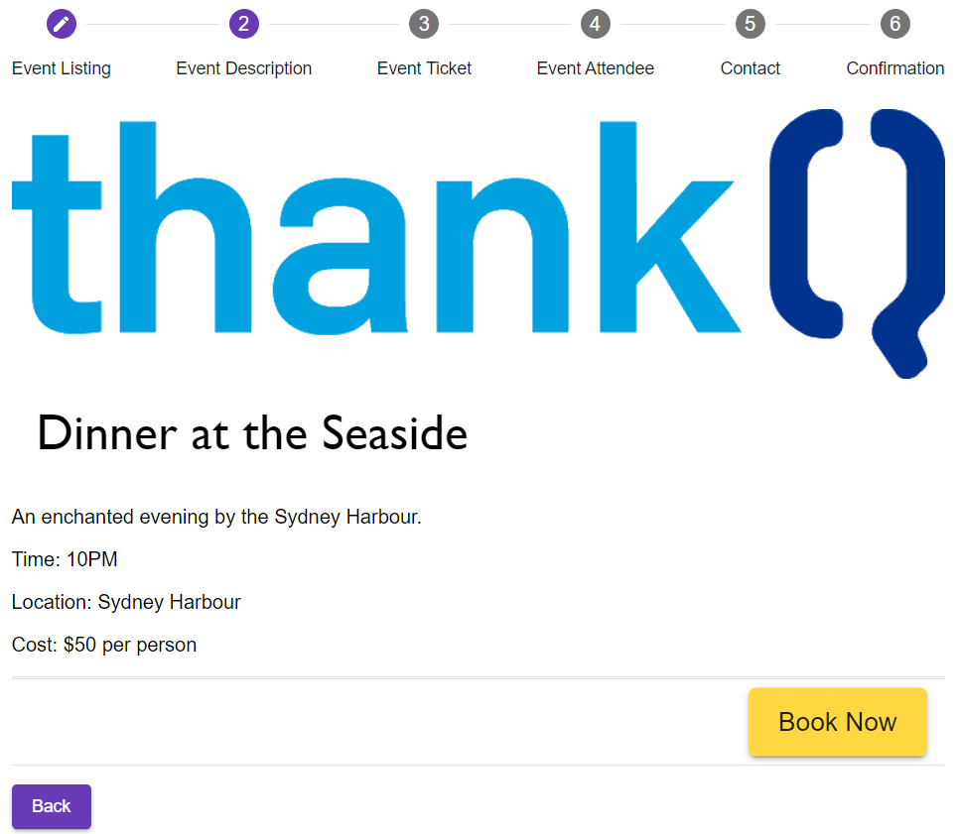This screenshot has height=834, width=960.
Task: Select step 4 circle icon
Action: click(595, 24)
